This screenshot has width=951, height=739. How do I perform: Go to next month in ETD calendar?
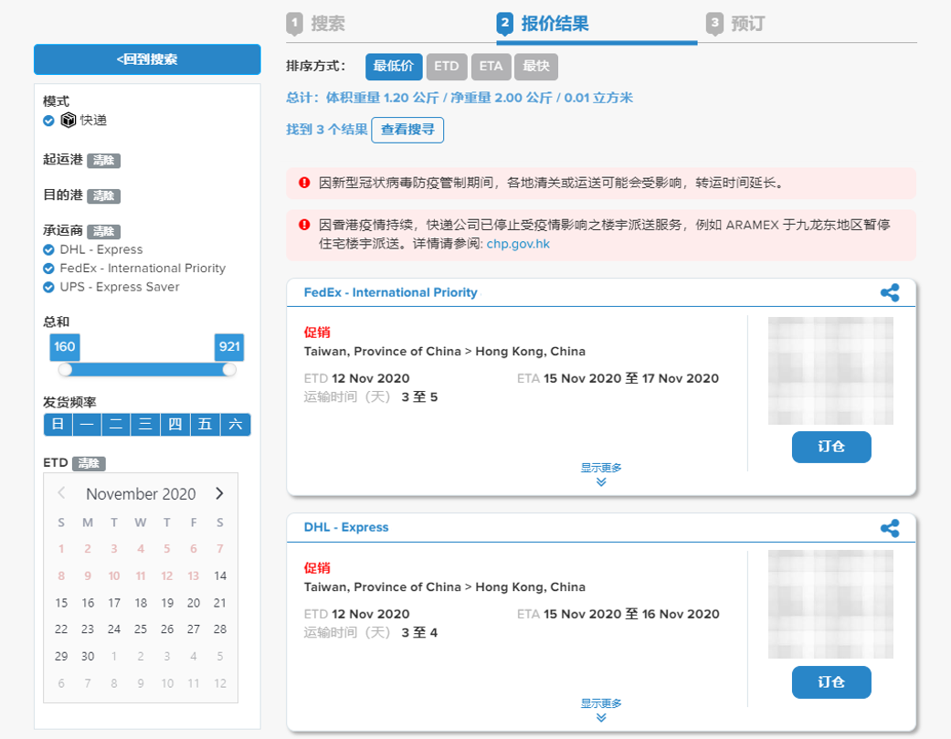click(219, 493)
